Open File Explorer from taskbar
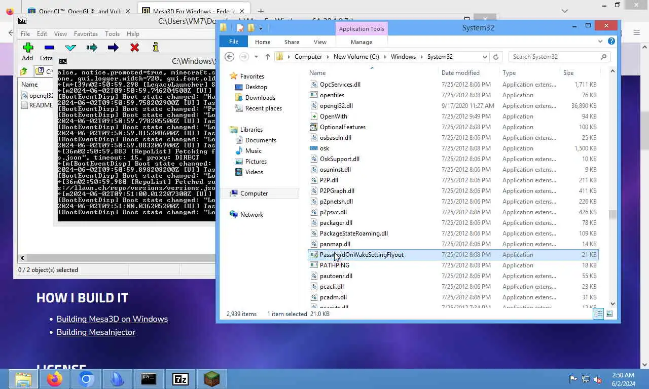The image size is (649, 389). (x=23, y=379)
